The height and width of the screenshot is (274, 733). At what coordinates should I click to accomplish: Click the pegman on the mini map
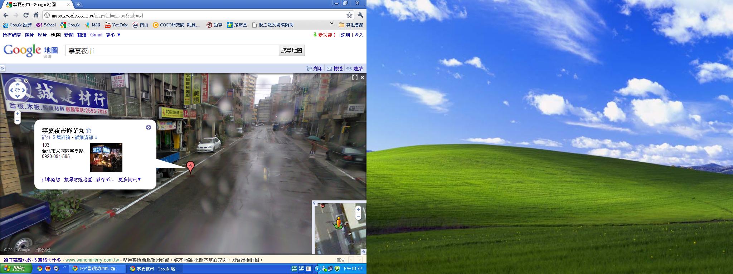(x=338, y=222)
